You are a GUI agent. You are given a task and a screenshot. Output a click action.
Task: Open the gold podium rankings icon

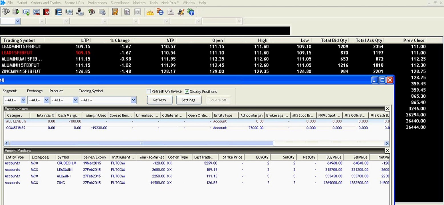150,12
